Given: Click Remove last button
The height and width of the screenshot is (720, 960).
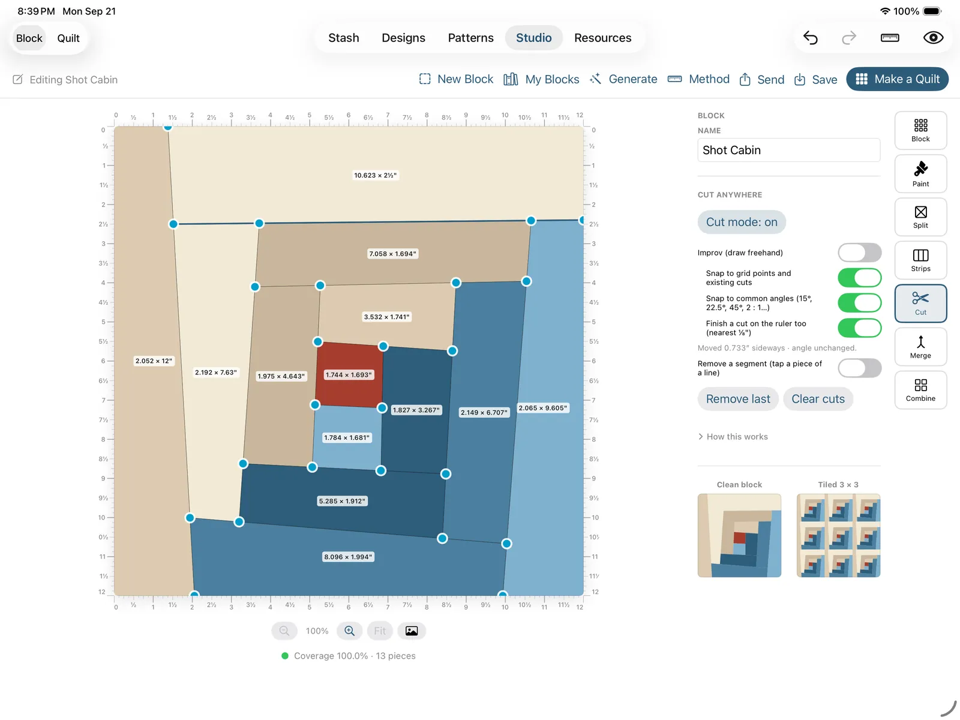Looking at the screenshot, I should pos(738,399).
